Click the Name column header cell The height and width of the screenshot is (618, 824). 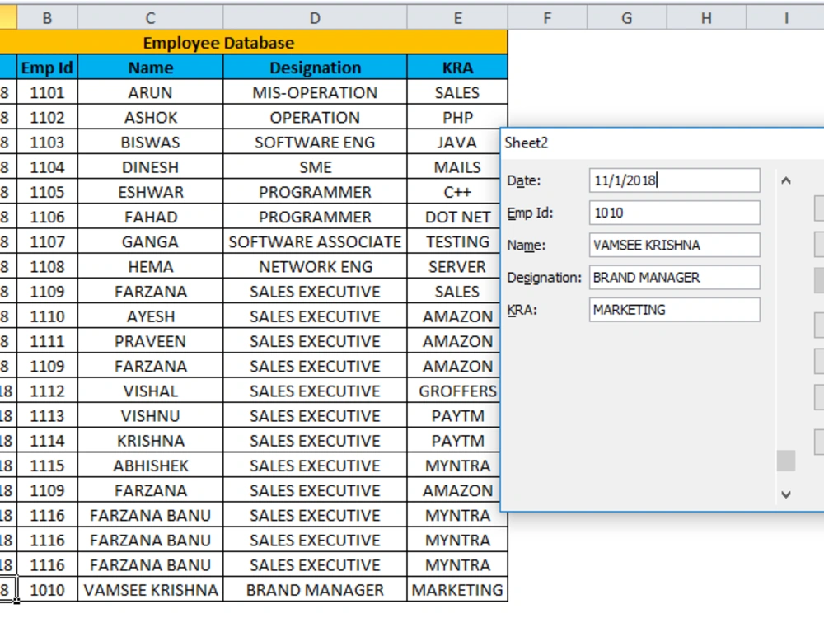click(150, 68)
